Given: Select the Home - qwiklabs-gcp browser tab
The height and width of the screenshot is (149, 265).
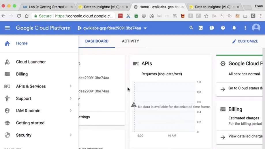Looking at the screenshot, I should (159, 7).
